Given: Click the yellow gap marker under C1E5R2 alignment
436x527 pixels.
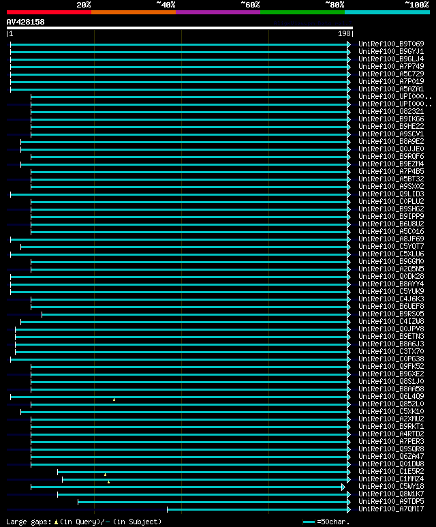Looking at the screenshot, I should [105, 475].
